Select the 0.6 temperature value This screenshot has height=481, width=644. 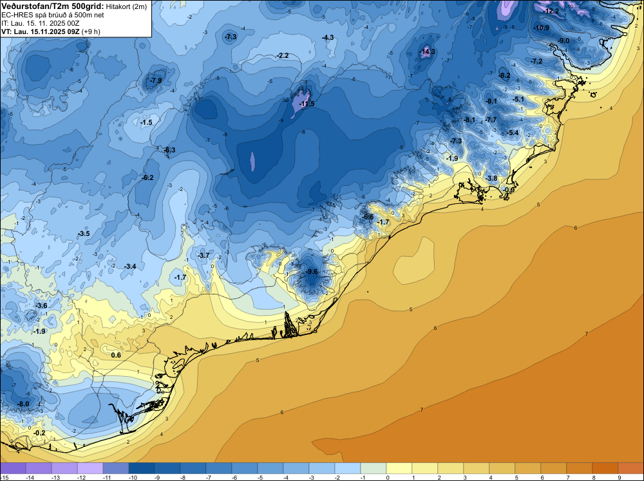[116, 355]
